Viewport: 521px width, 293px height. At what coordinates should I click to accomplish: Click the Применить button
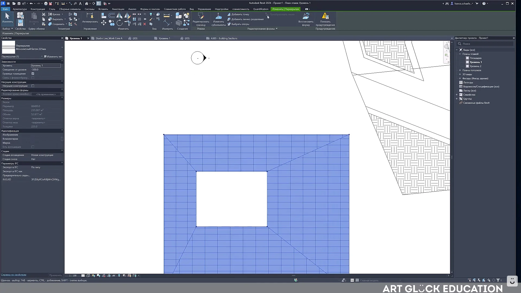55,275
